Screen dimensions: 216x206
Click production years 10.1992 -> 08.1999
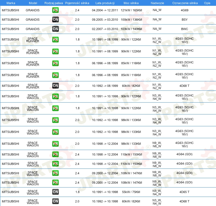105,86
